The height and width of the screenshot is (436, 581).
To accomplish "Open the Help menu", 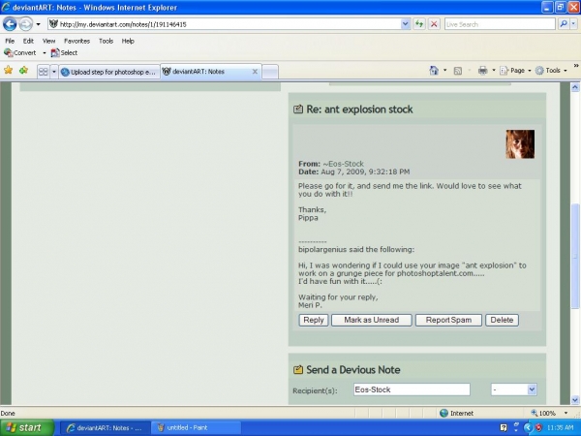I will click(128, 41).
